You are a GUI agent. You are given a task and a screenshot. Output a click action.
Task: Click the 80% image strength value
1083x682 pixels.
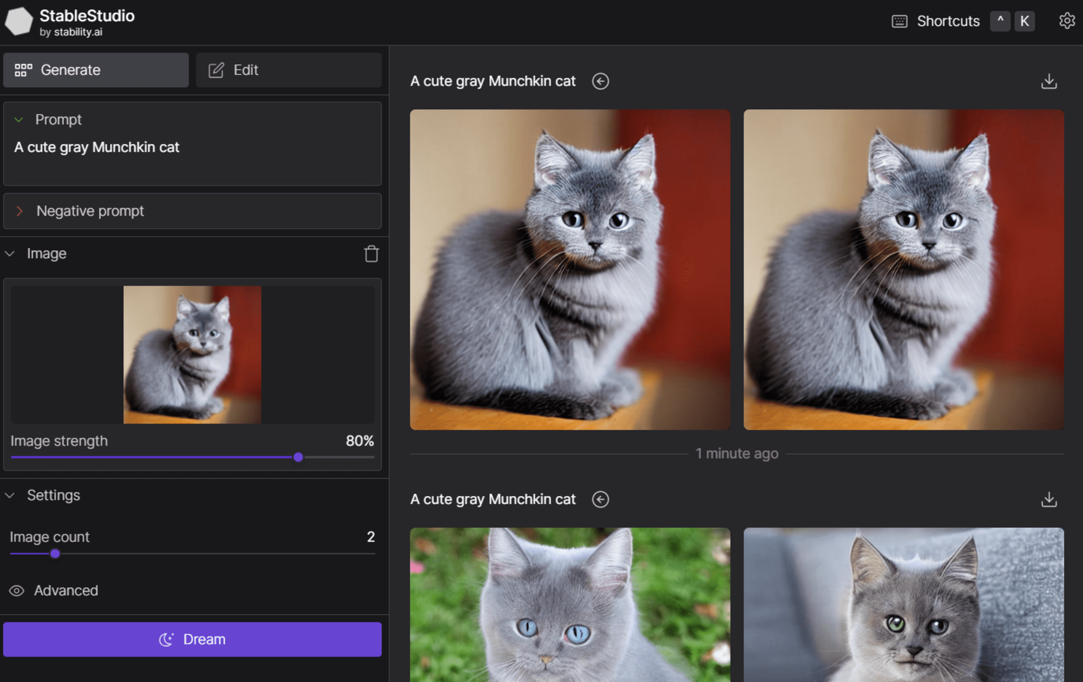pyautogui.click(x=360, y=441)
